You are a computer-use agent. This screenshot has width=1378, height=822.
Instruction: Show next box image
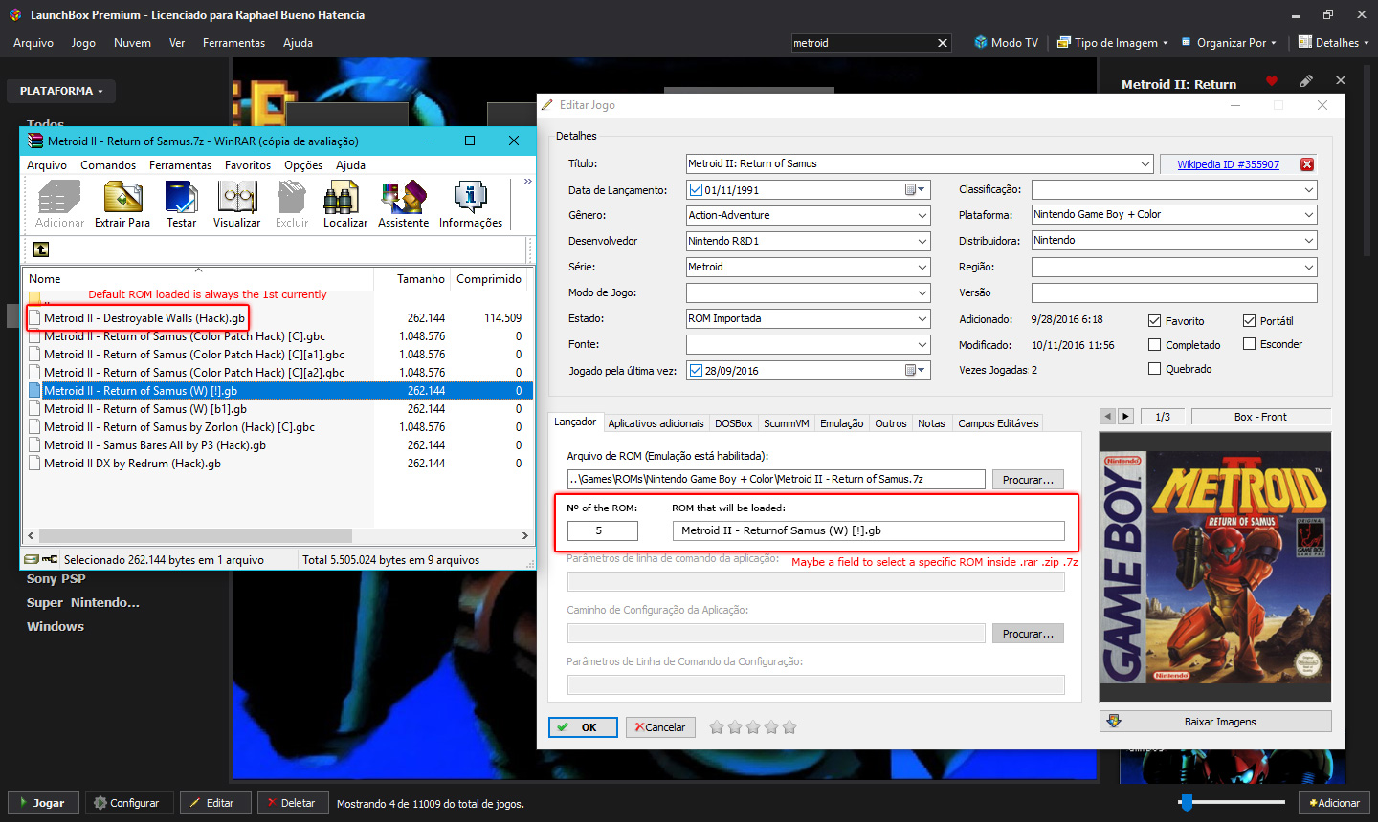[1126, 417]
